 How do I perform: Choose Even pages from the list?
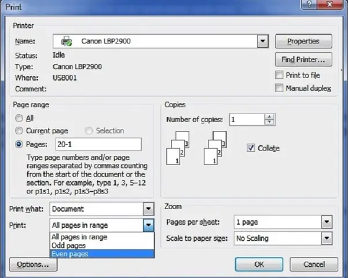[x=102, y=254]
